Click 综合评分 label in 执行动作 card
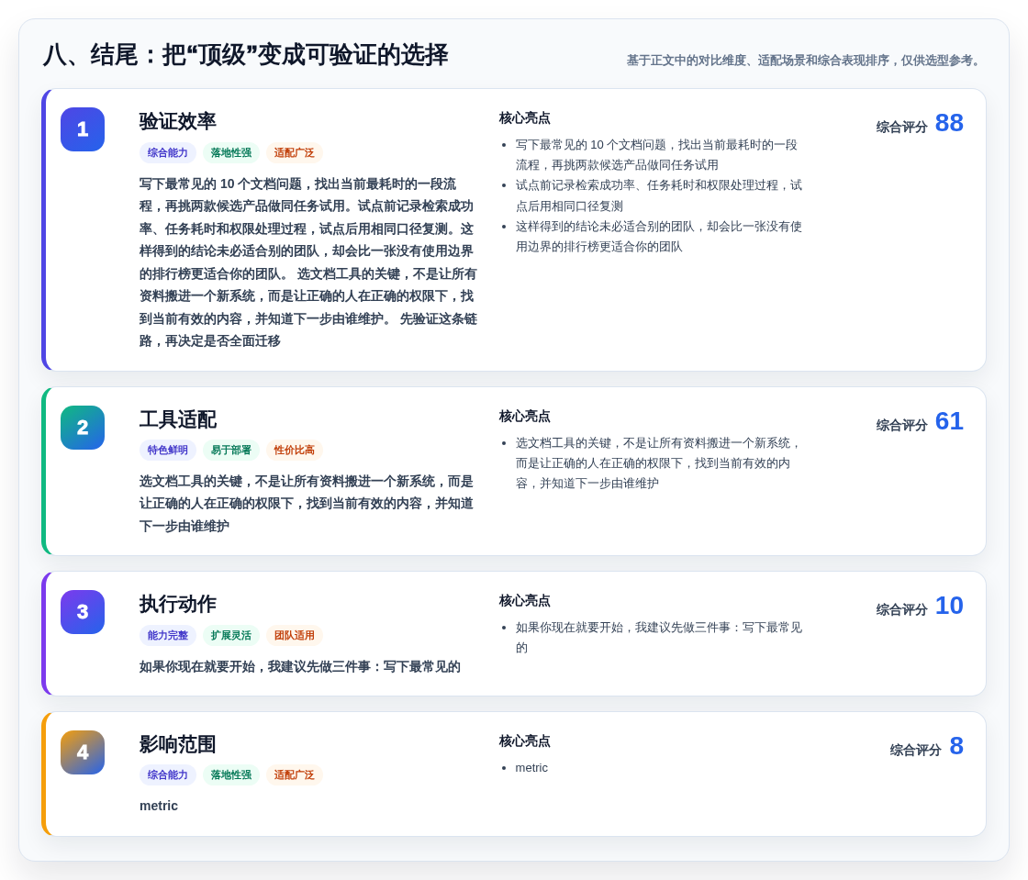Image resolution: width=1028 pixels, height=880 pixels. (x=901, y=610)
